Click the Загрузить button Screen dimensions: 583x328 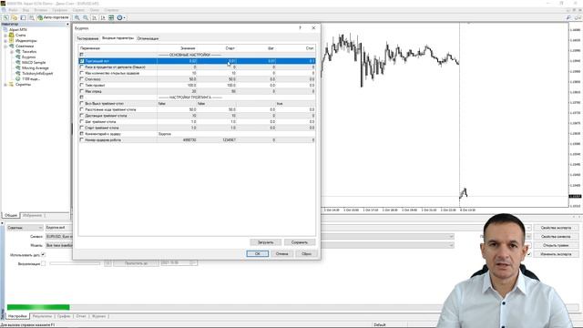coord(265,242)
